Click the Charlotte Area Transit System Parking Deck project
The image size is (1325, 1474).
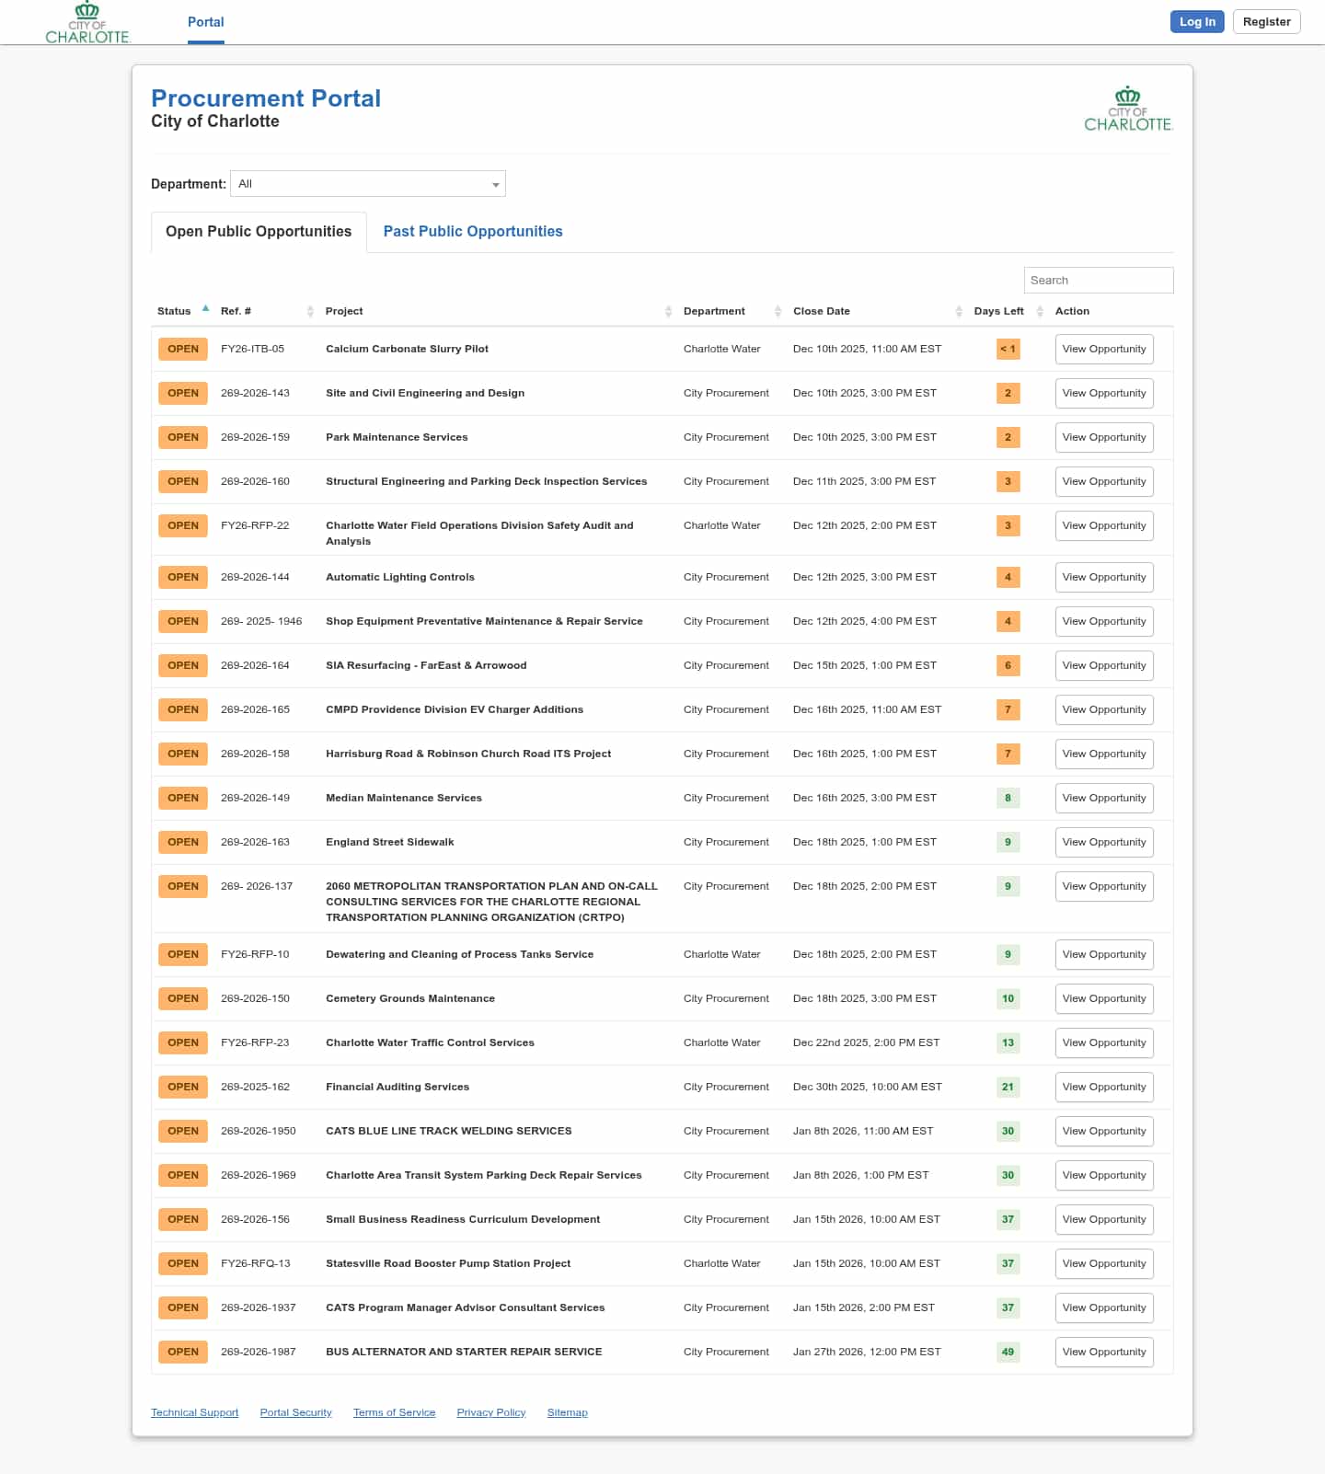484,1176
